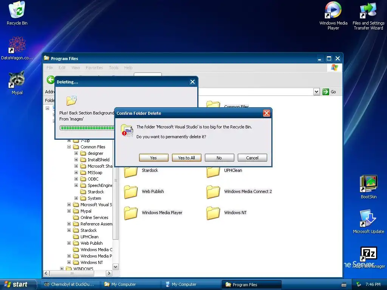Viewport: 387px width, 290px height.
Task: Cancel the folder delete confirmation
Action: [x=252, y=158]
